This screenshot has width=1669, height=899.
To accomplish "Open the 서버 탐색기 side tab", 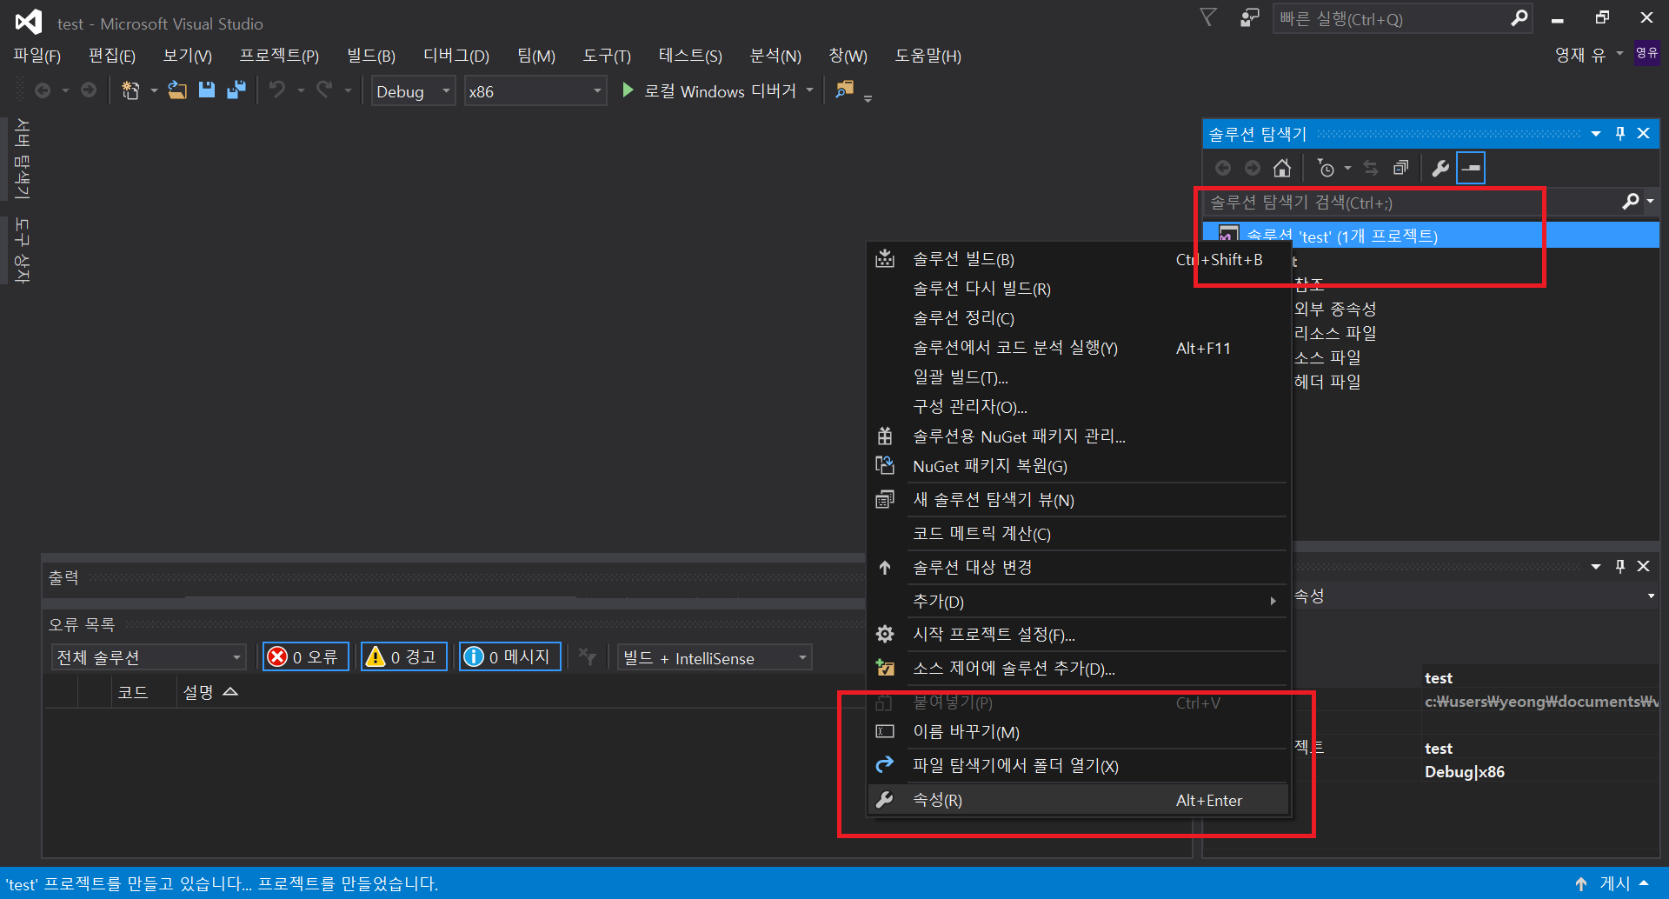I will point(22,159).
